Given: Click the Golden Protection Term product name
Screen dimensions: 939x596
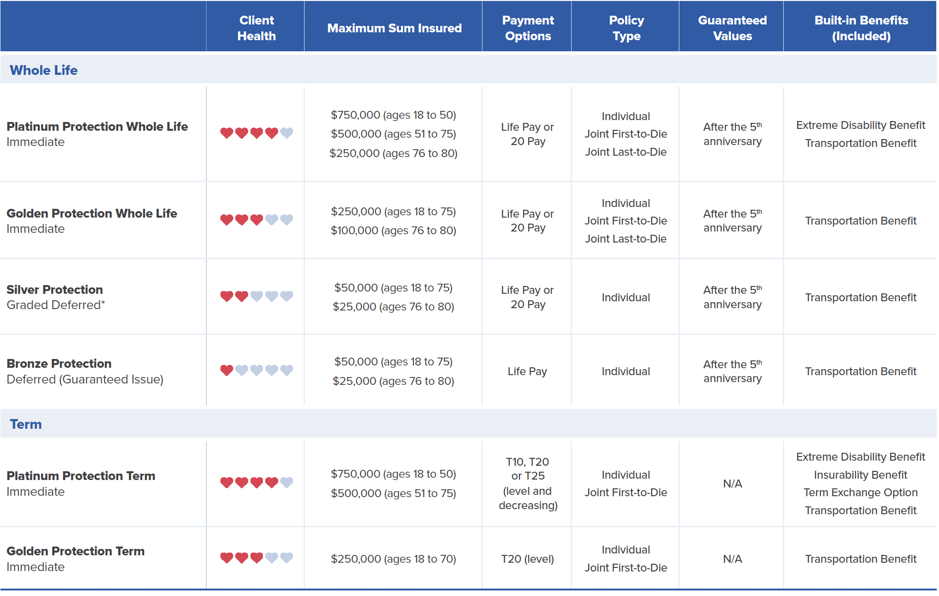Looking at the screenshot, I should 75,551.
